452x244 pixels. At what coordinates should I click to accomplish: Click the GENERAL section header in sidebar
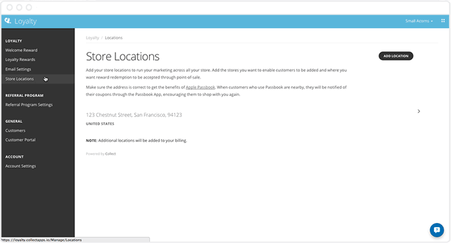point(14,121)
